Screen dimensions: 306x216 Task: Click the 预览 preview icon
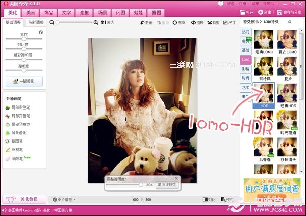click(223, 199)
